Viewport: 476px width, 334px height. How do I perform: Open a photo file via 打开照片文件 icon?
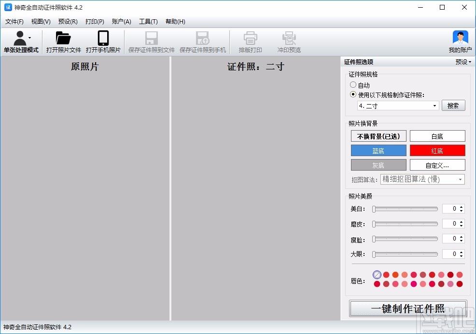click(x=63, y=41)
